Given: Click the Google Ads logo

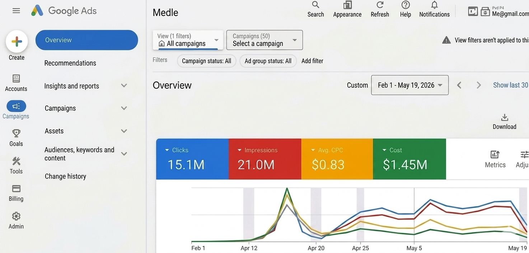Looking at the screenshot, I should pos(64,11).
